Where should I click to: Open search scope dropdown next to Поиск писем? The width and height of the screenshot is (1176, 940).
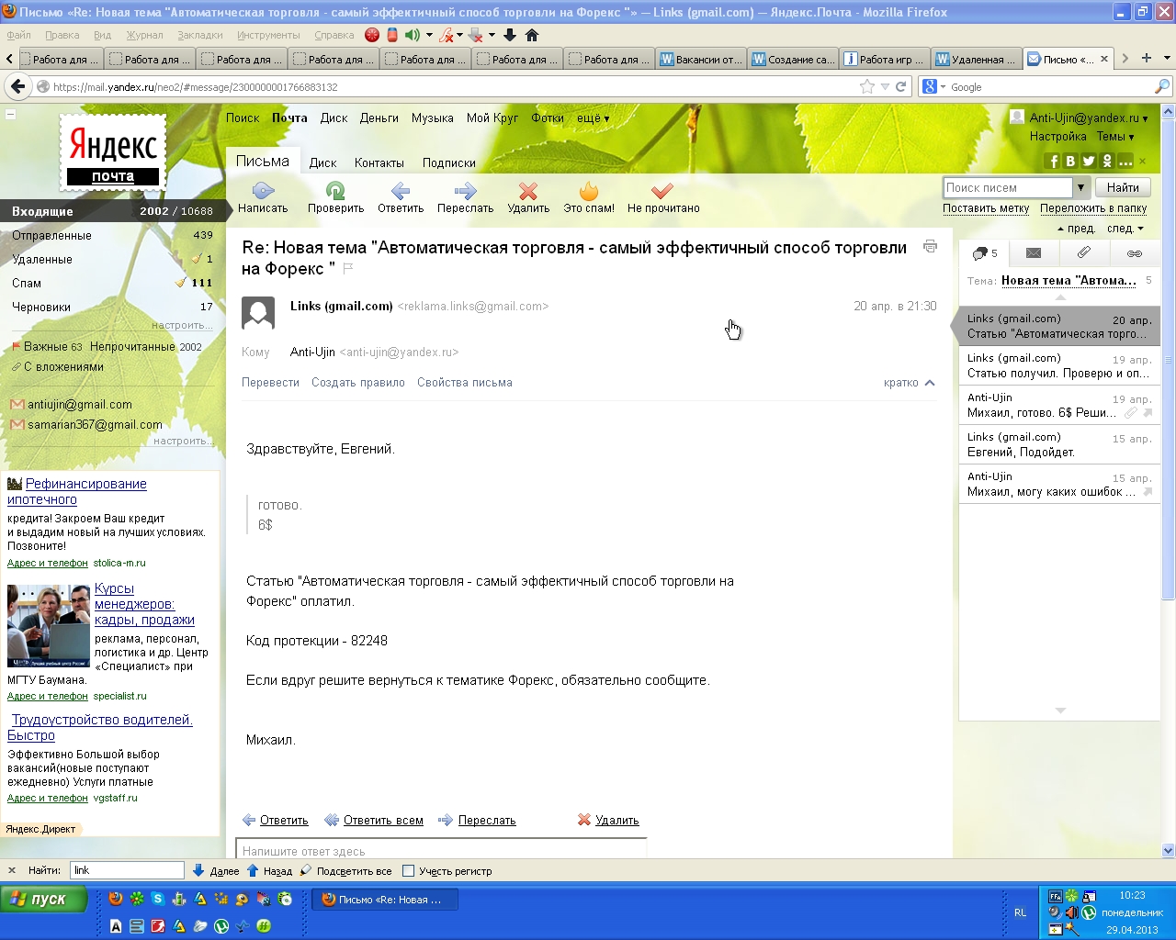coord(1080,187)
